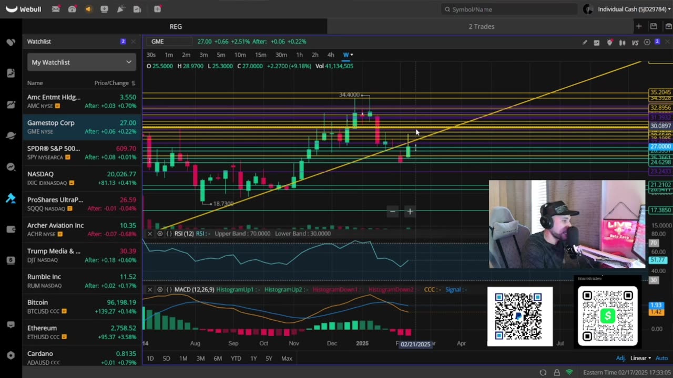This screenshot has width=673, height=378.
Task: Click the party popper promotions icon
Action: point(121,9)
